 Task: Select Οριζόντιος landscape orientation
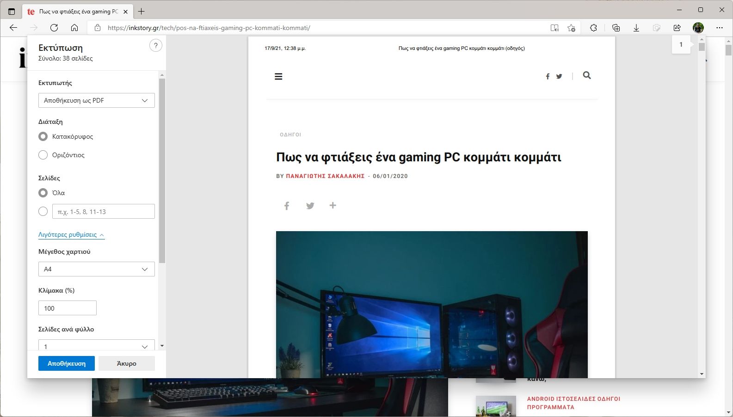[x=43, y=155]
